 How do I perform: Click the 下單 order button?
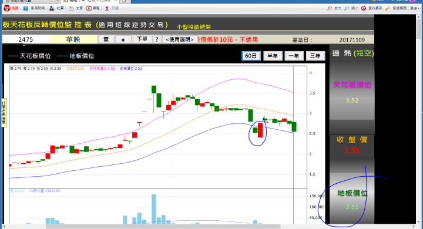(142, 39)
